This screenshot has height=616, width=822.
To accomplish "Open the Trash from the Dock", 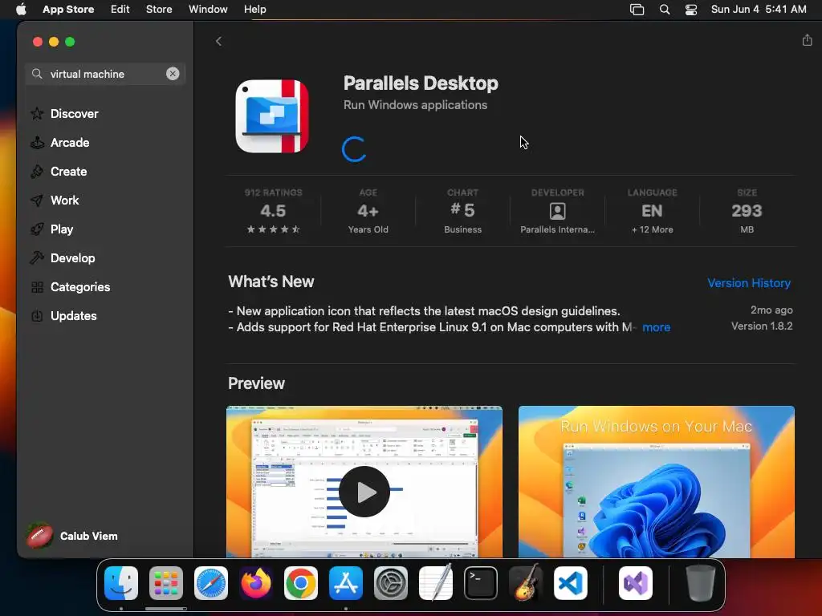I will (700, 583).
